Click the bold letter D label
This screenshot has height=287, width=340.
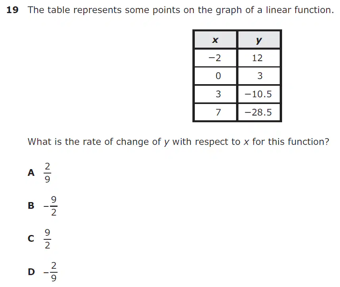(x=31, y=272)
